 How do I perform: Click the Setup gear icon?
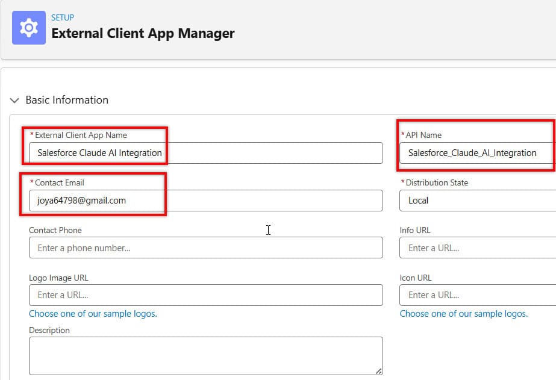tap(29, 28)
